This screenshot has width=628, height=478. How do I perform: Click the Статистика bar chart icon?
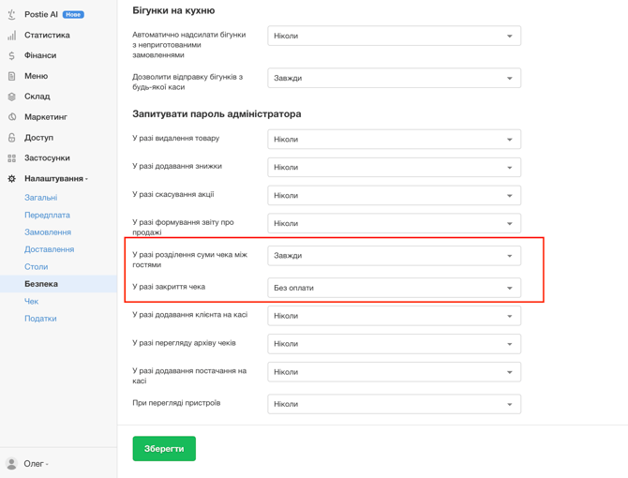point(11,36)
